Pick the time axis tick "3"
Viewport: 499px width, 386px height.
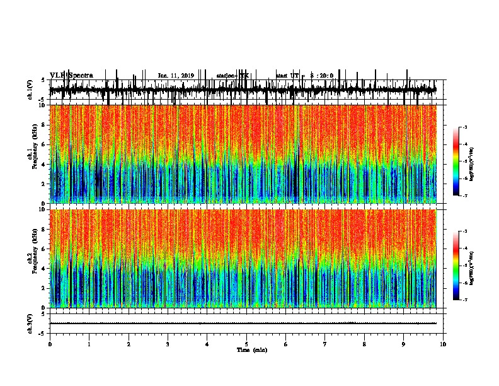point(168,344)
